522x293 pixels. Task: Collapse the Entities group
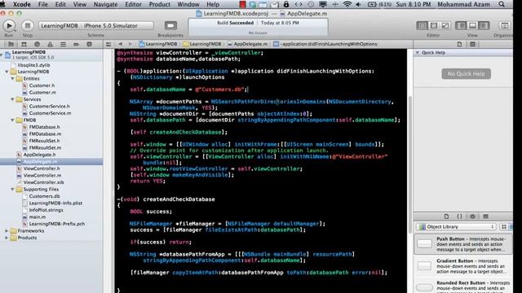pyautogui.click(x=13, y=79)
